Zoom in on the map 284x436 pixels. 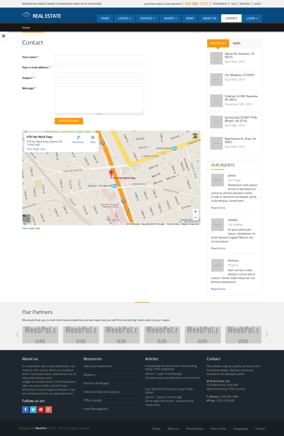coord(195,212)
